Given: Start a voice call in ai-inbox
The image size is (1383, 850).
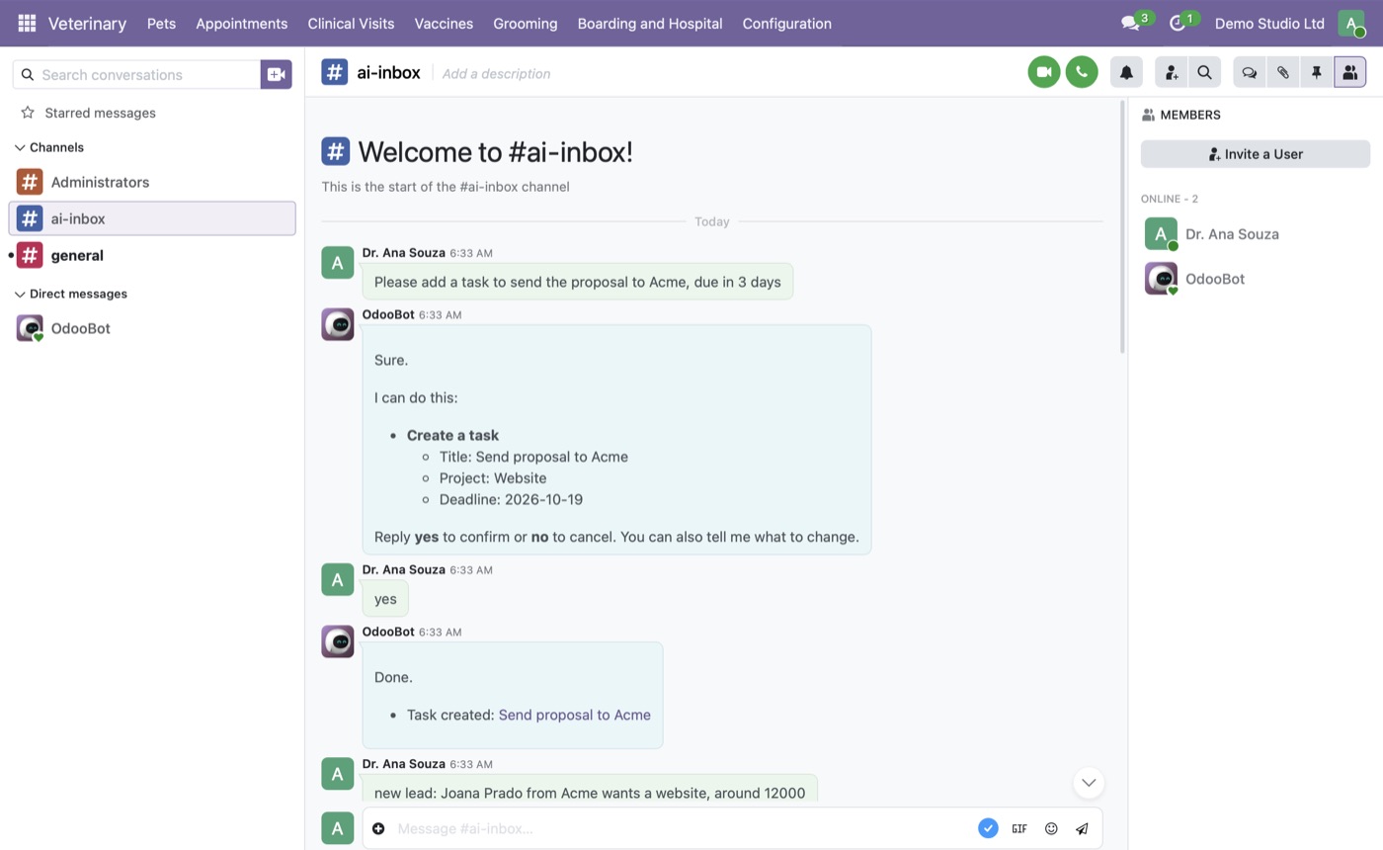Looking at the screenshot, I should pos(1082,72).
